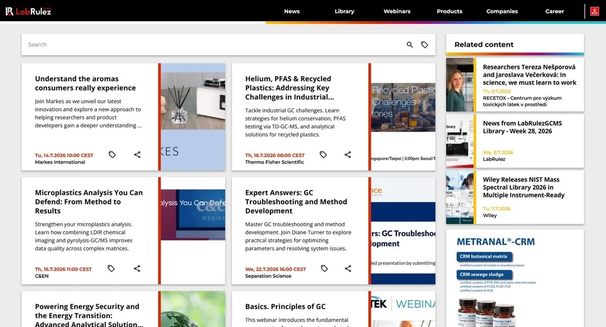Click date 'Tu, 14.7.2026 10:00 CEST'

coord(64,155)
